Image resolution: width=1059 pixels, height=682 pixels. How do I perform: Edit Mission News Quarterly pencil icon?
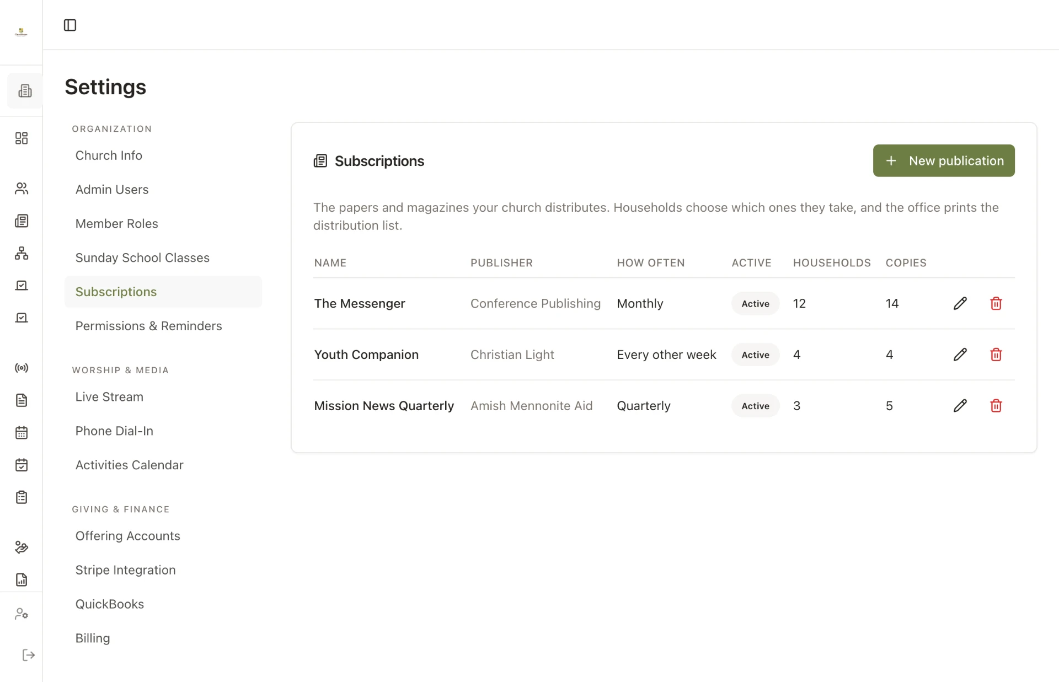(960, 406)
